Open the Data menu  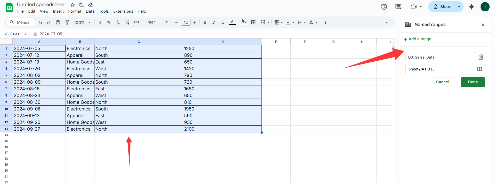90,11
